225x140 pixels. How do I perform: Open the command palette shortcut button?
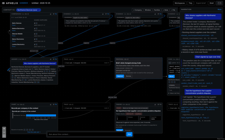tap(219, 3)
